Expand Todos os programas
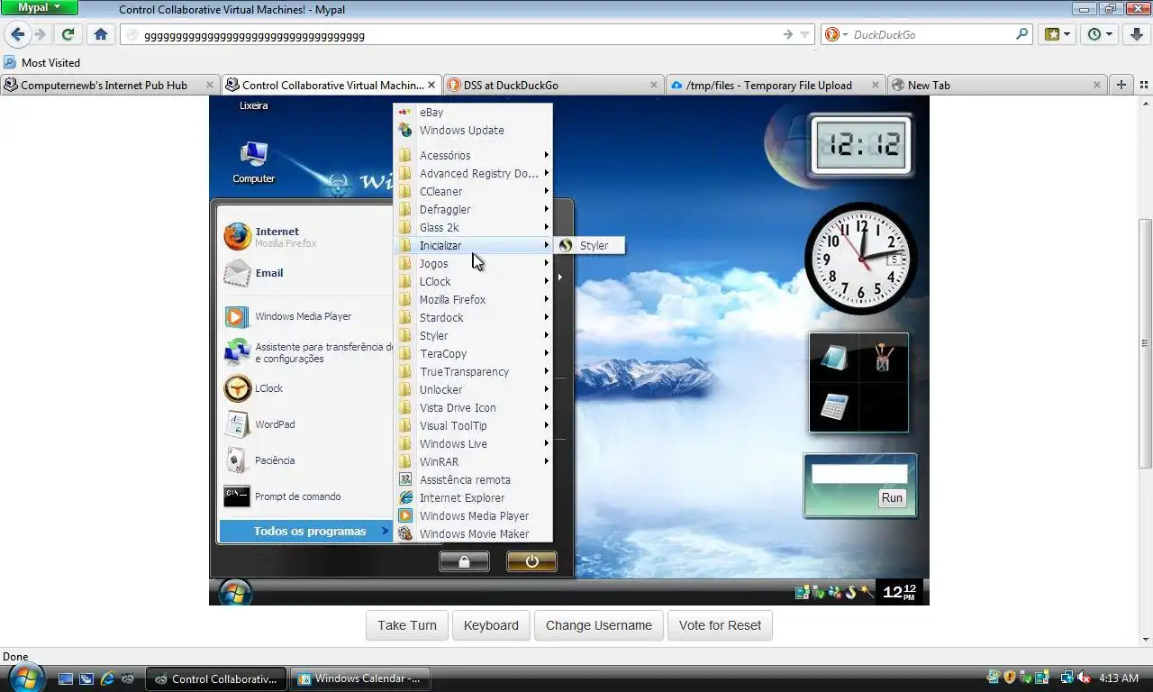 click(306, 531)
